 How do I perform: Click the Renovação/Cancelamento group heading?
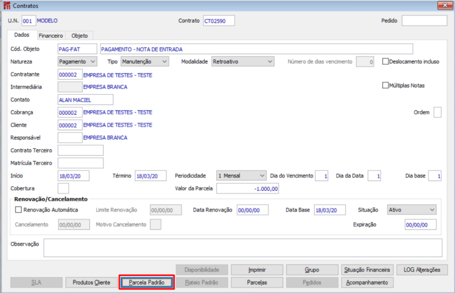click(51, 199)
